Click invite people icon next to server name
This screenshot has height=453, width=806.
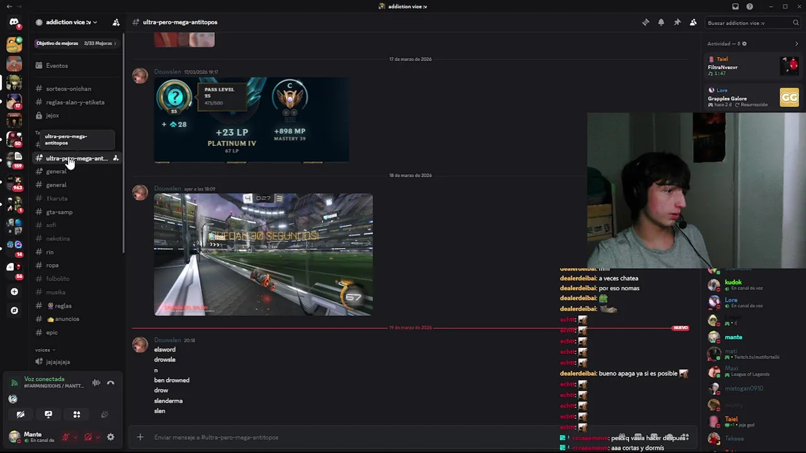tap(116, 22)
